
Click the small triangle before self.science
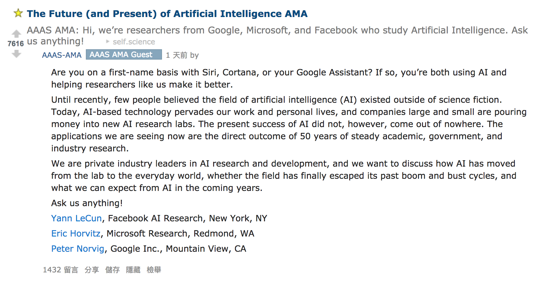click(107, 41)
